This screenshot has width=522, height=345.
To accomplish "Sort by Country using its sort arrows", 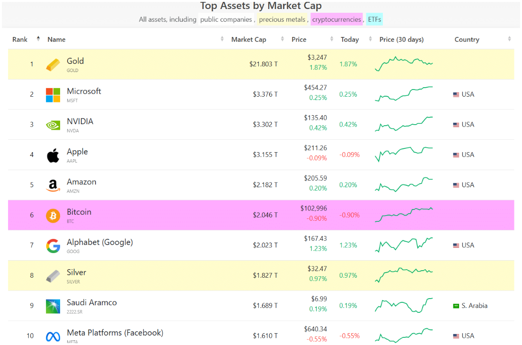I will click(x=509, y=39).
